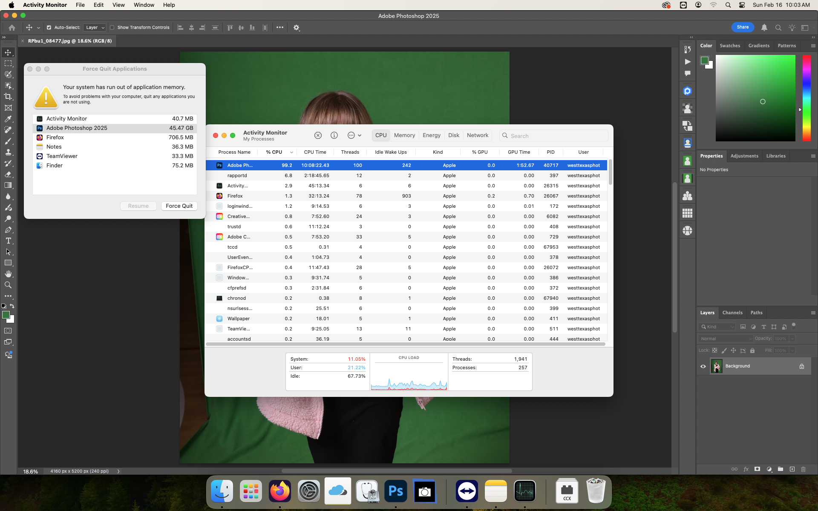Click the Activity Monitor Search field
This screenshot has width=818, height=511.
pos(553,135)
